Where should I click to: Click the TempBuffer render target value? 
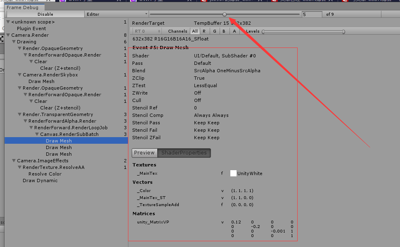coord(222,23)
